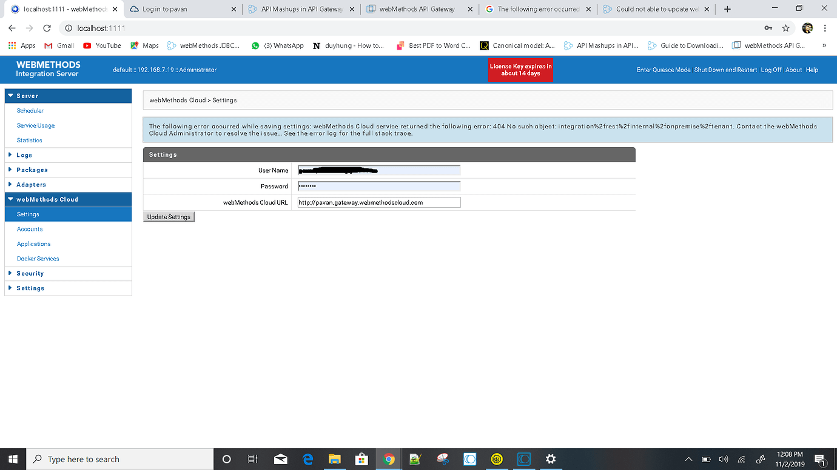This screenshot has width=837, height=470.
Task: Open the Chrome three-dot menu
Action: 825,28
